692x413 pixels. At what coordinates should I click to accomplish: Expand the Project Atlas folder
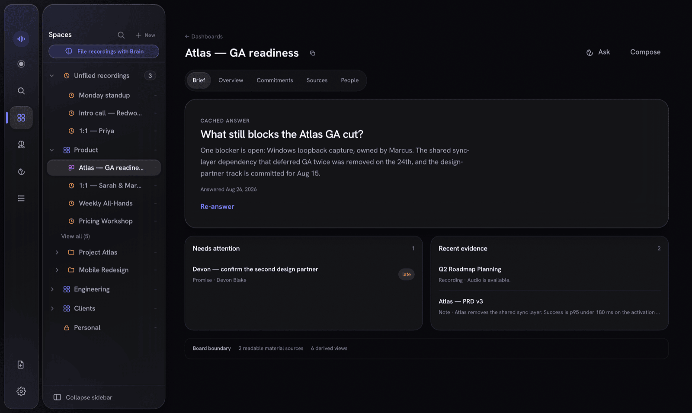[x=57, y=252]
